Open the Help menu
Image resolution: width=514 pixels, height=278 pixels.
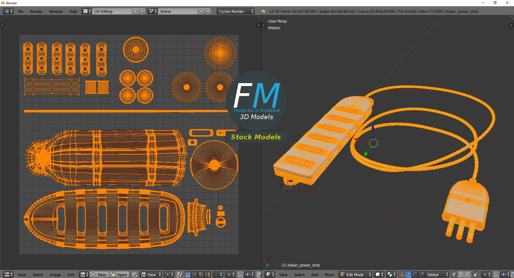coord(73,12)
